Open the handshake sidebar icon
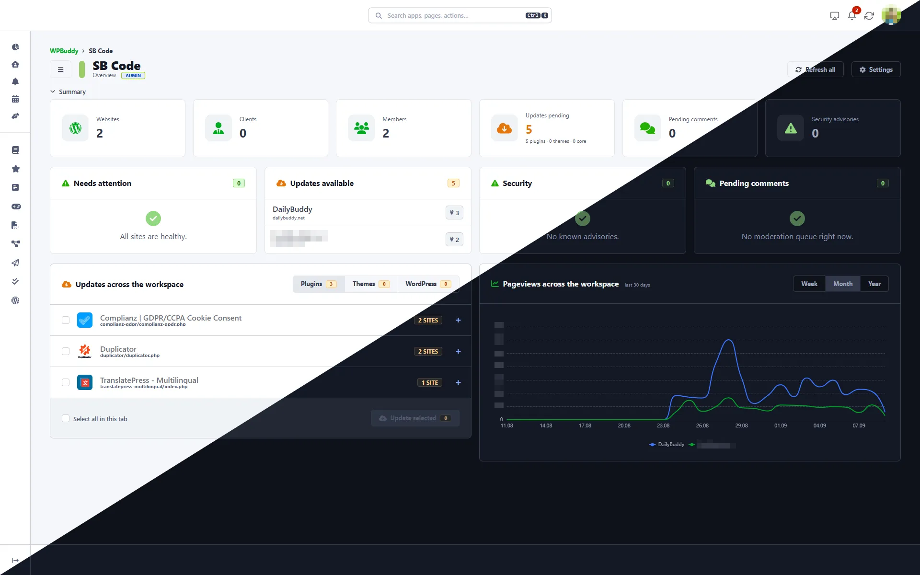 point(15,116)
